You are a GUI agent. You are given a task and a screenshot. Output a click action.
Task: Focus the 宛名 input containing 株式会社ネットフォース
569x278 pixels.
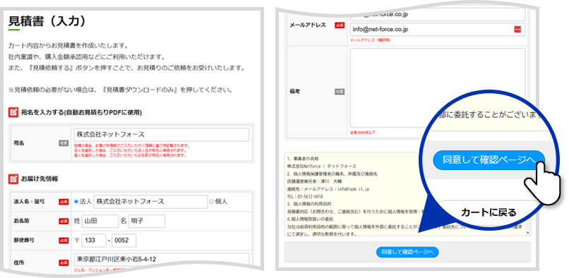[161, 135]
